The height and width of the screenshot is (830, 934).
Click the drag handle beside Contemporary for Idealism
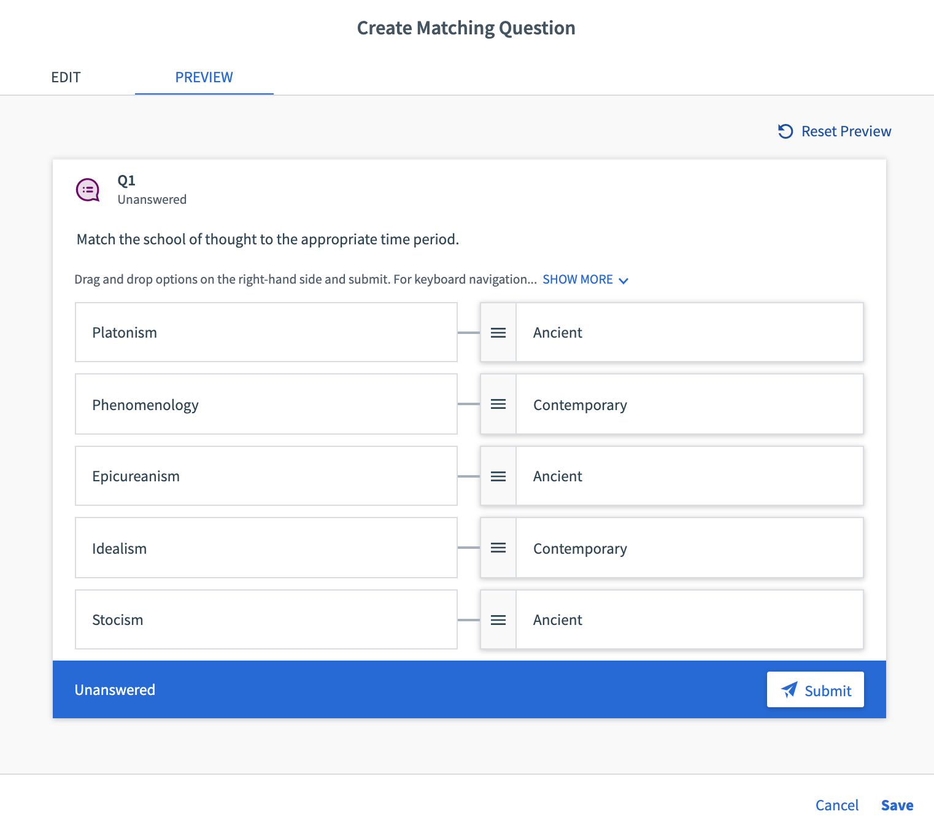tap(498, 548)
